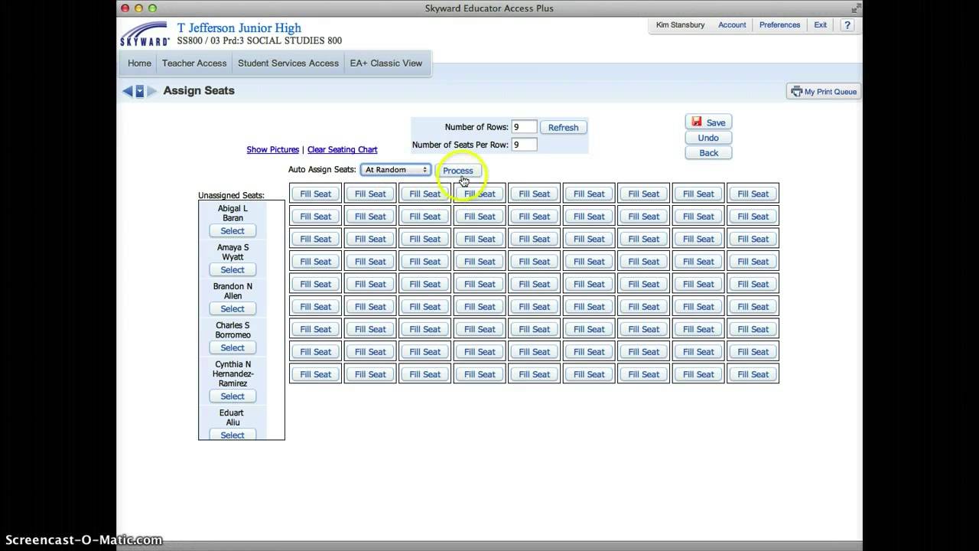This screenshot has height=551, width=979.
Task: Open the Student Services Access menu
Action: [x=288, y=64]
